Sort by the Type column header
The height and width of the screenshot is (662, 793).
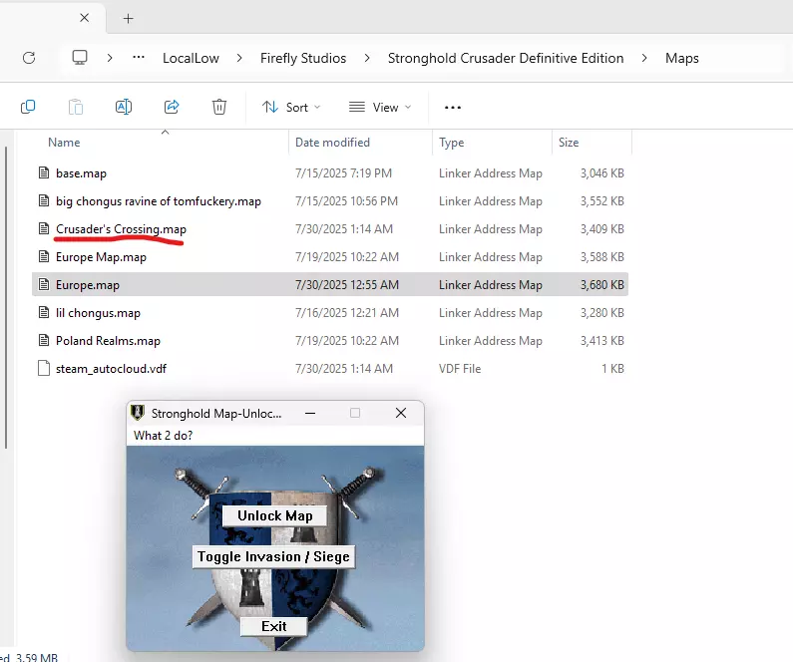[x=451, y=143]
